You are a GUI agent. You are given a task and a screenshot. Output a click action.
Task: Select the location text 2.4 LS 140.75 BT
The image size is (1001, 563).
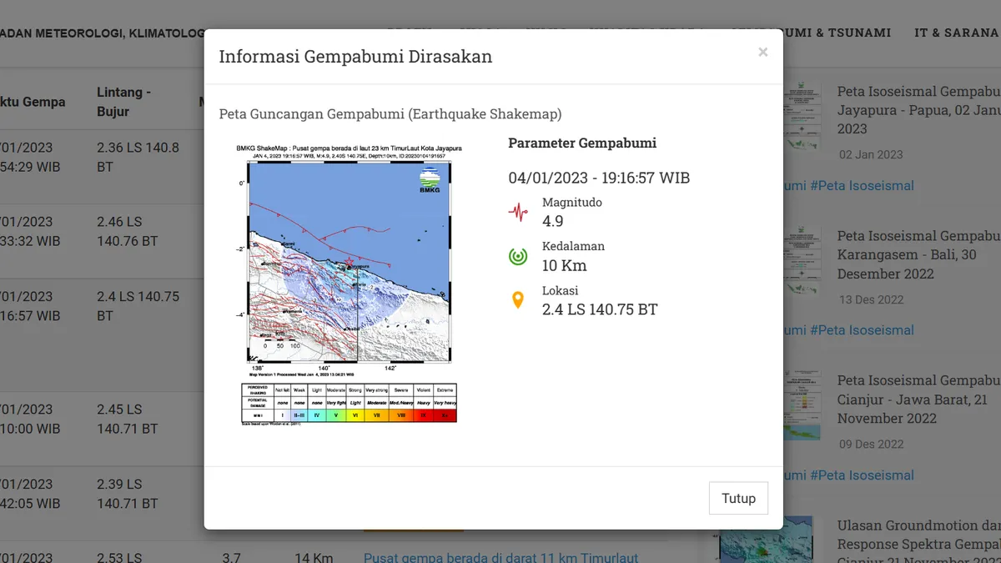(600, 309)
